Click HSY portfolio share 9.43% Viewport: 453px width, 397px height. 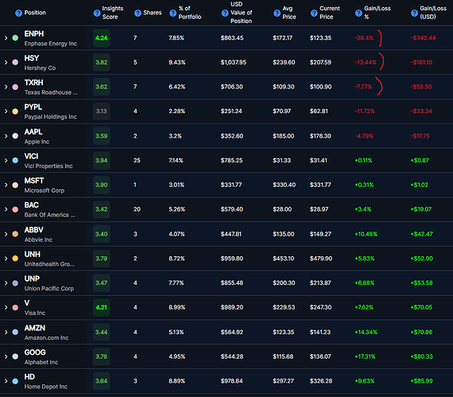coord(176,62)
